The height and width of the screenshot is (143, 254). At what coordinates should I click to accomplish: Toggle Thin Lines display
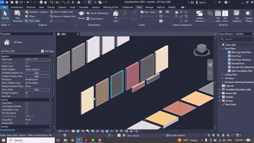tap(33, 21)
